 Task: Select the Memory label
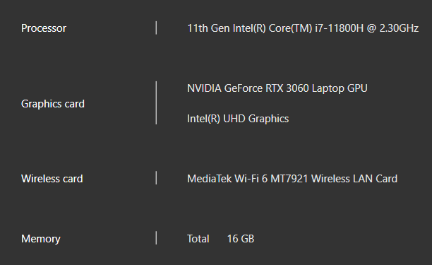click(x=40, y=239)
